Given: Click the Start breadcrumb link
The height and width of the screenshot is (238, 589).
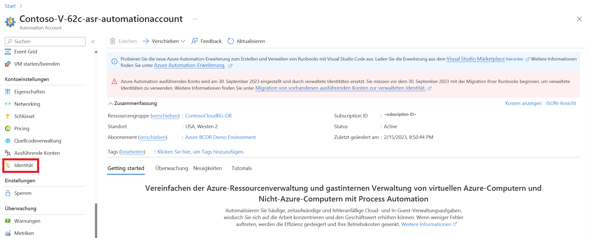Looking at the screenshot, I should click(x=10, y=6).
